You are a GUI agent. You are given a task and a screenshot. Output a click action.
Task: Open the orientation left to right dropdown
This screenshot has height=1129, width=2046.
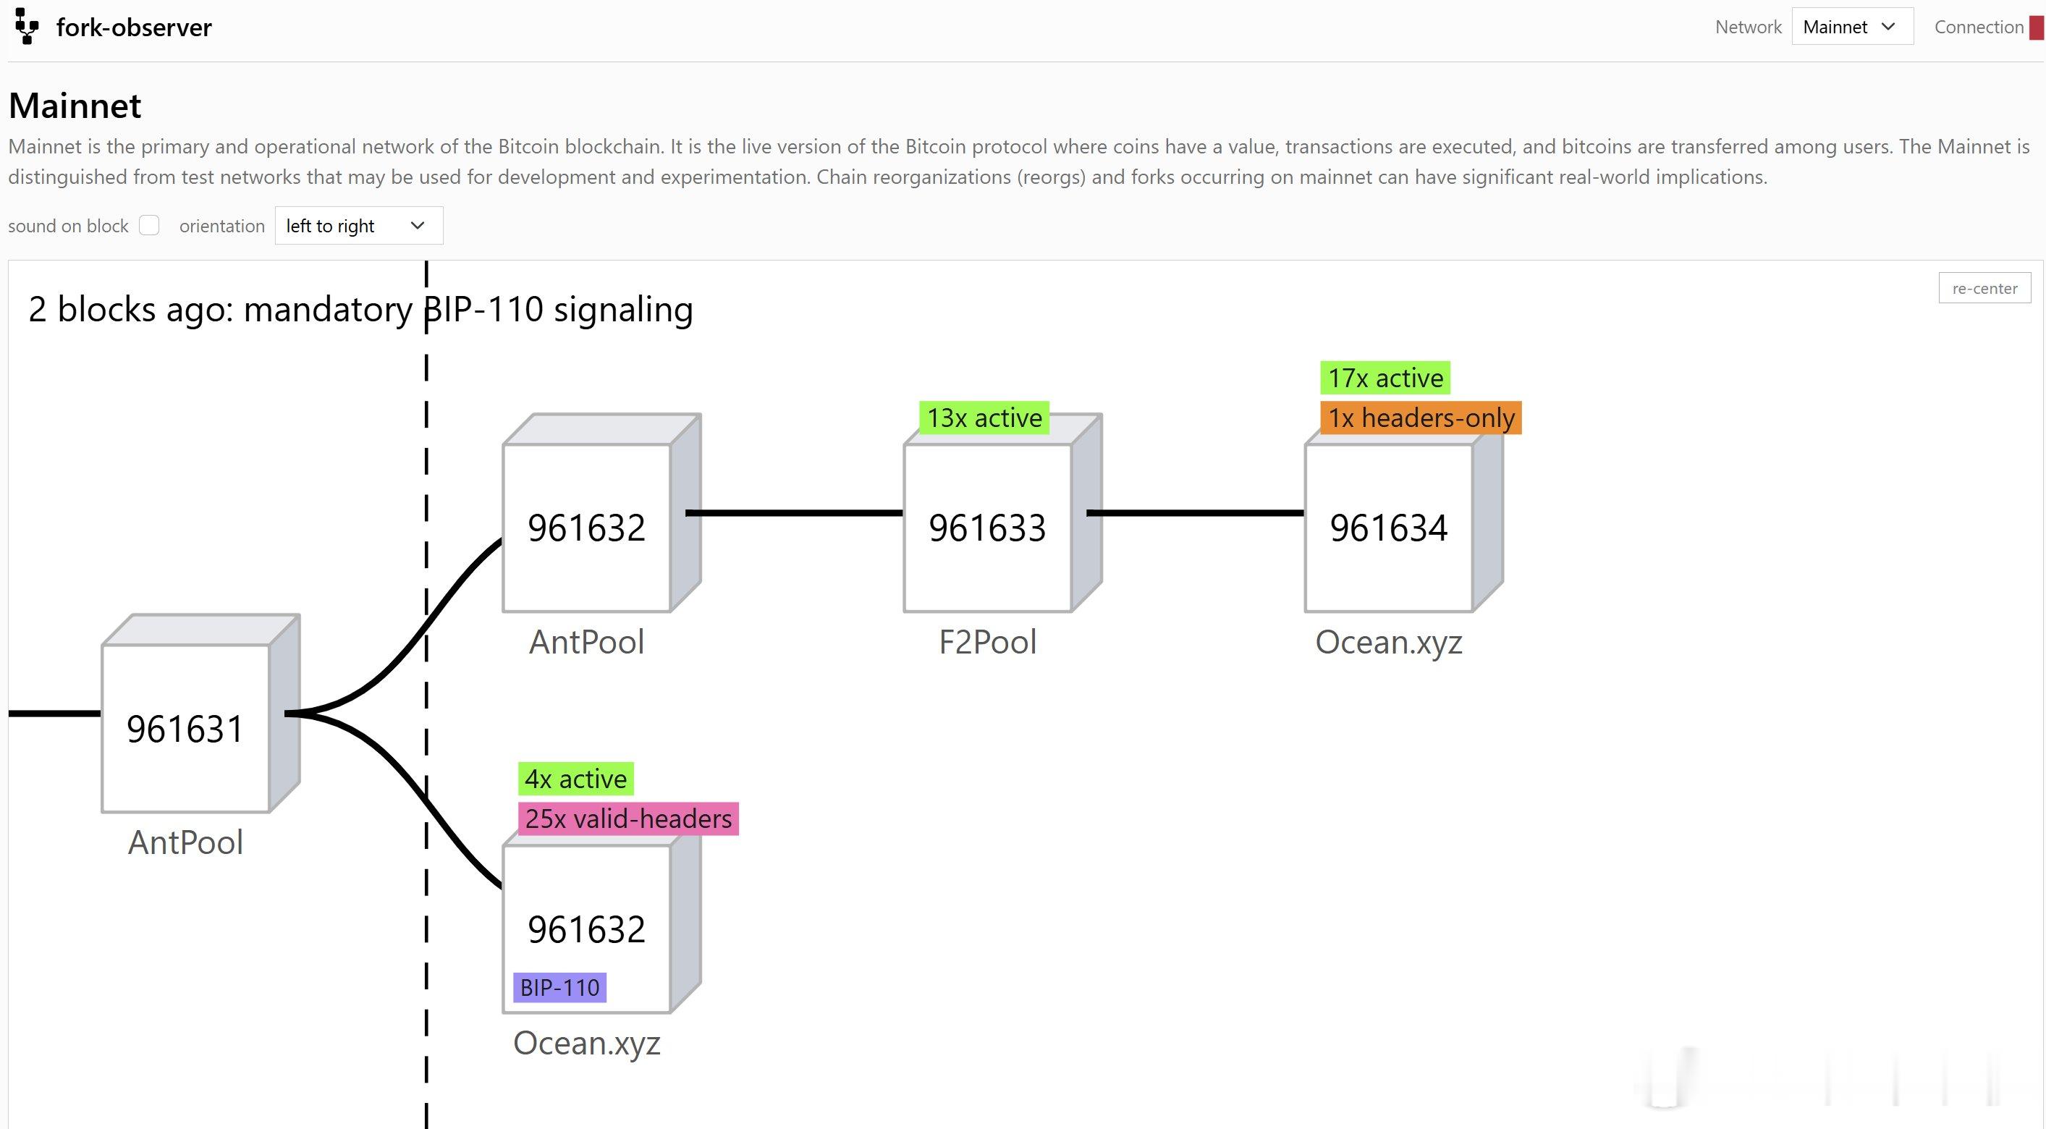tap(359, 226)
